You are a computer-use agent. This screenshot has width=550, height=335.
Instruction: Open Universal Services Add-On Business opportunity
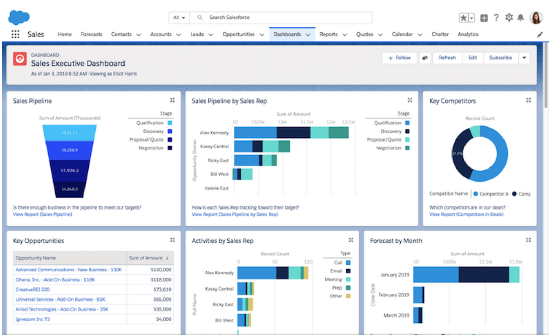pyautogui.click(x=61, y=299)
